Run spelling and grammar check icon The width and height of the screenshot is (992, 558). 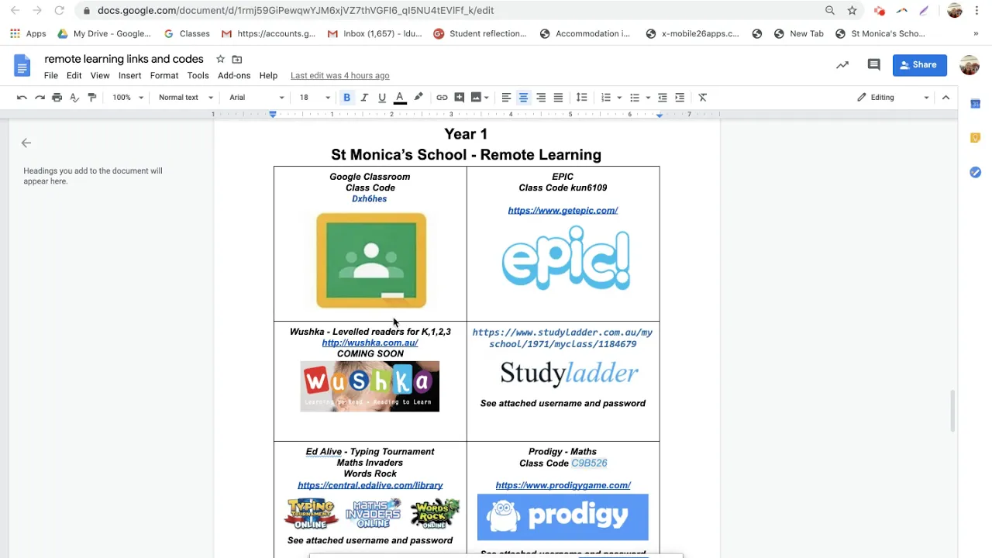click(74, 98)
